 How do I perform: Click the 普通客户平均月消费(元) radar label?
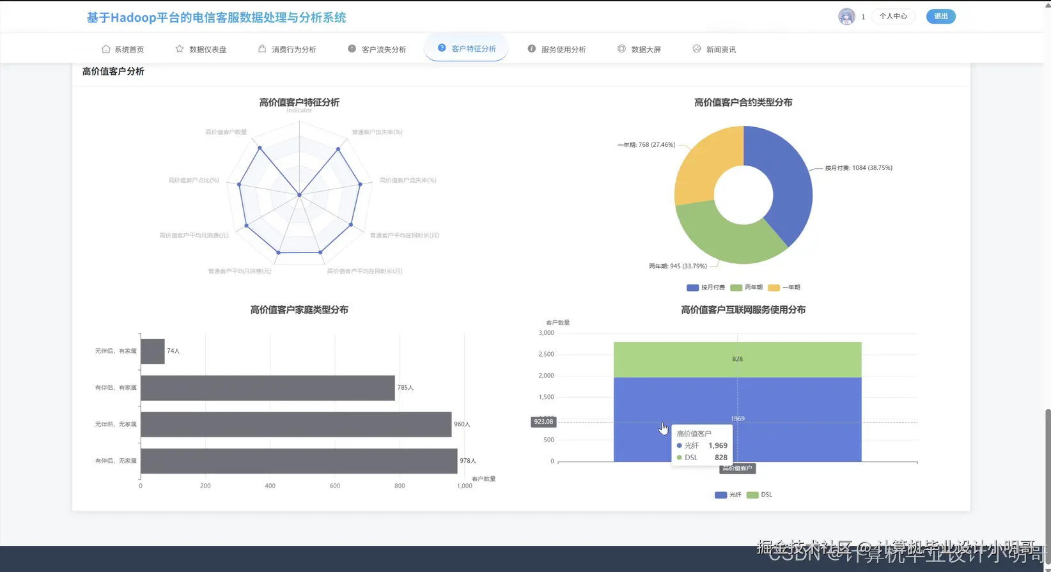(240, 272)
